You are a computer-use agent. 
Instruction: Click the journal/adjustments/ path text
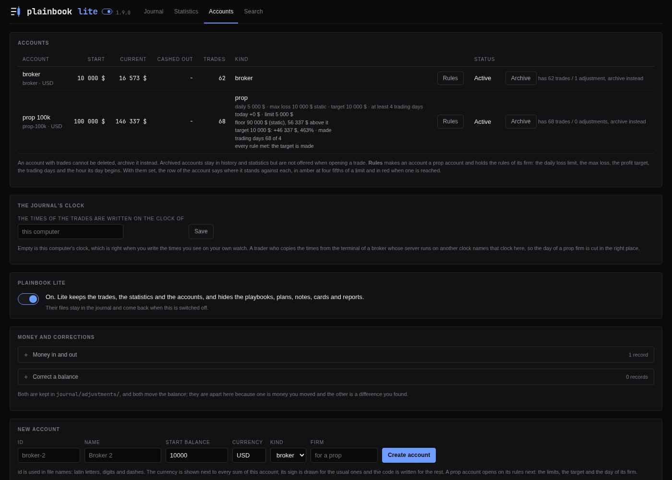88,394
